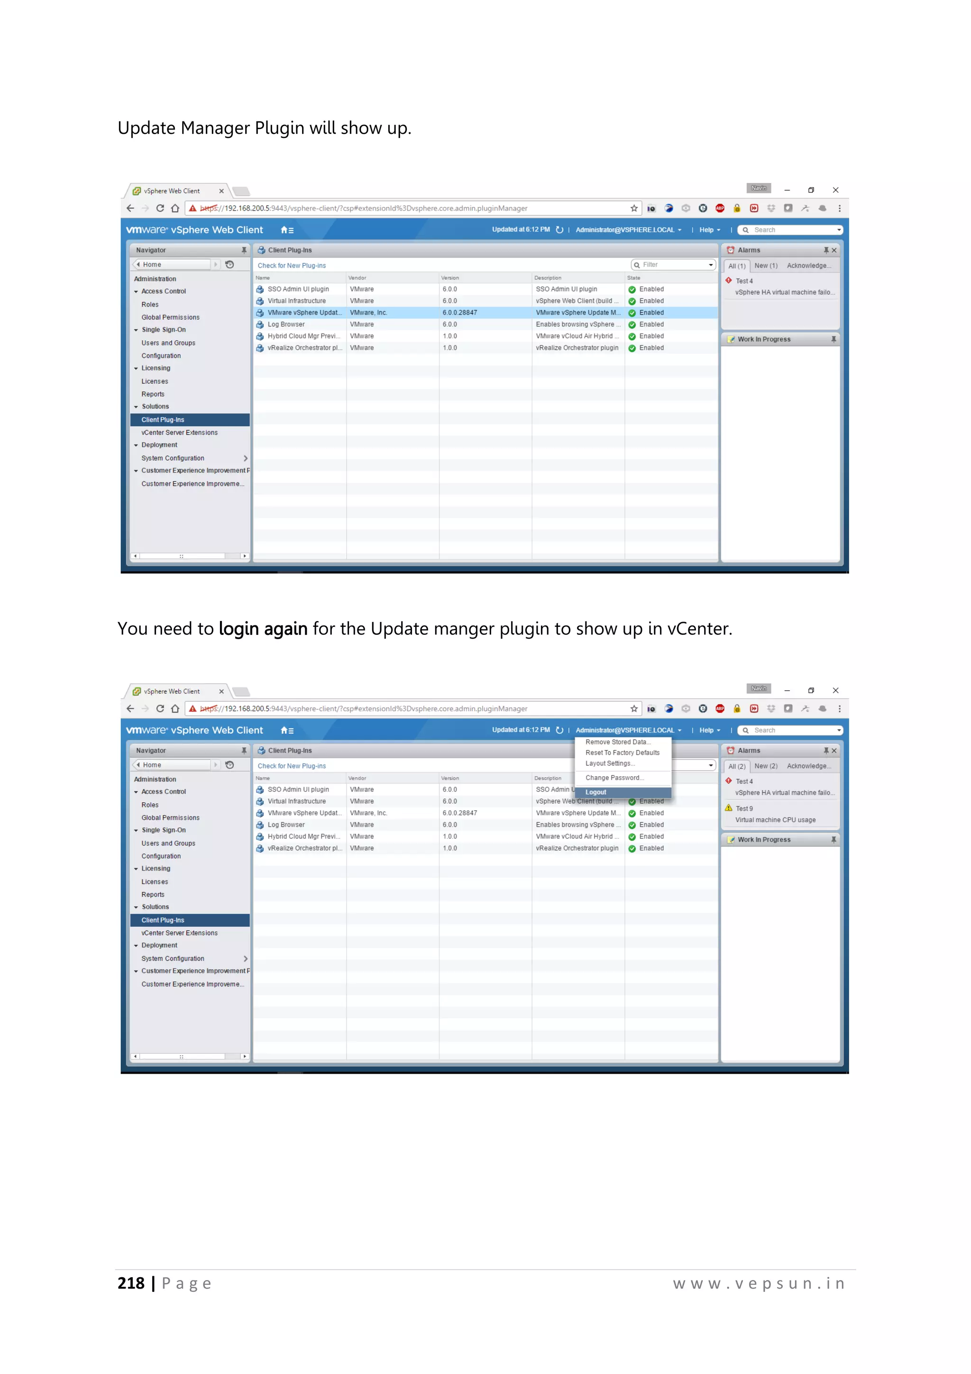This screenshot has width=971, height=1374.
Task: Open Administrator@VSPHERE.LOCAL dropdown in upper screenshot
Action: click(628, 230)
